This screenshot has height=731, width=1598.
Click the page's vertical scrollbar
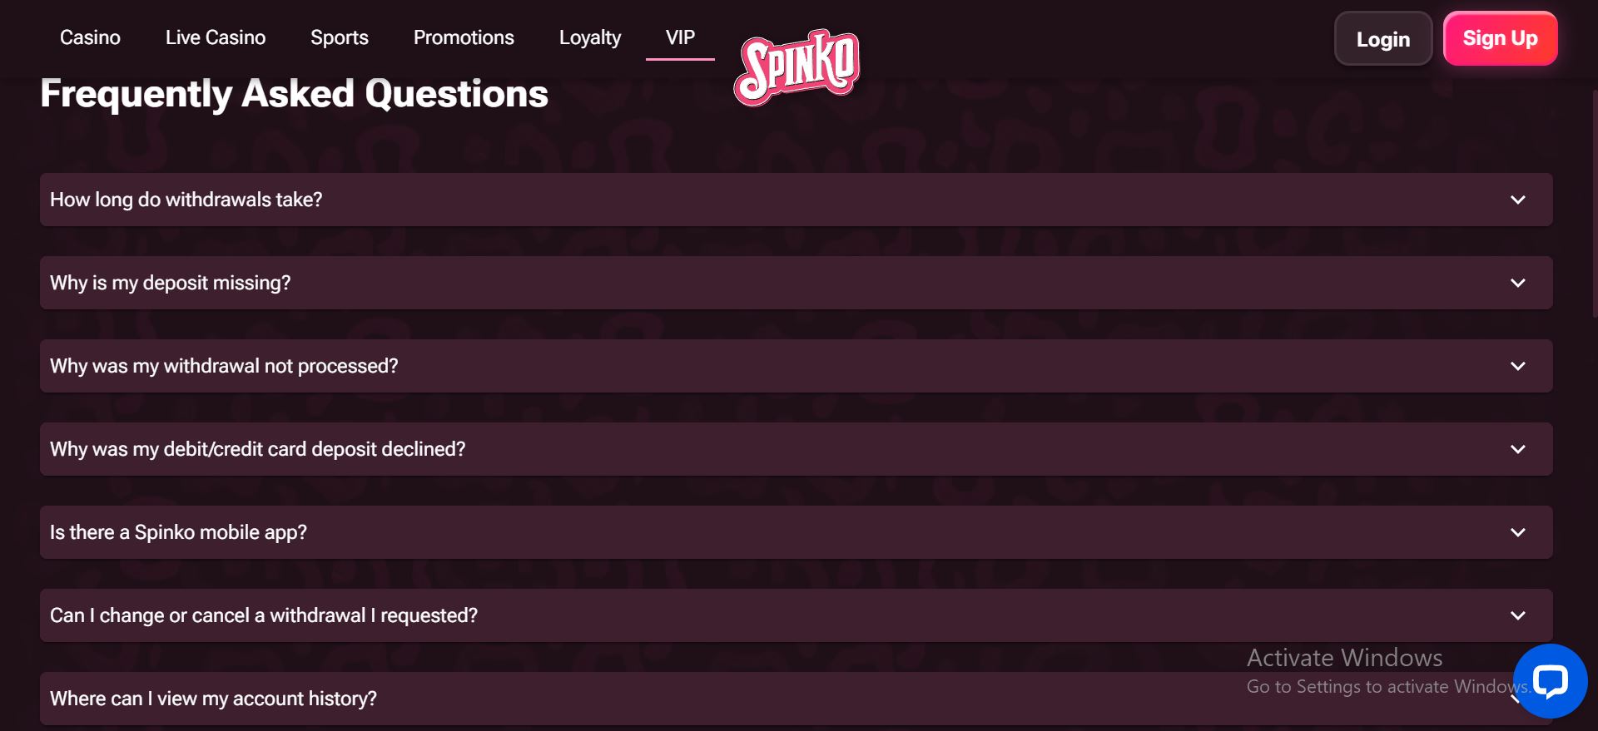1594,204
